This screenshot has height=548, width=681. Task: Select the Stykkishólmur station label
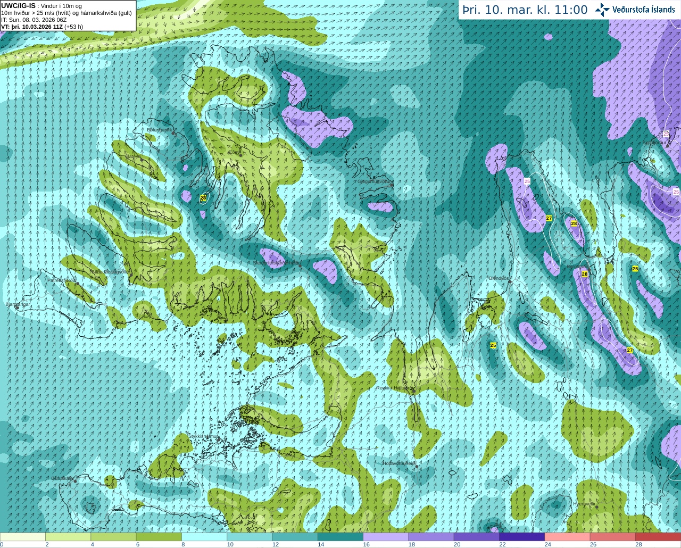[x=203, y=436]
